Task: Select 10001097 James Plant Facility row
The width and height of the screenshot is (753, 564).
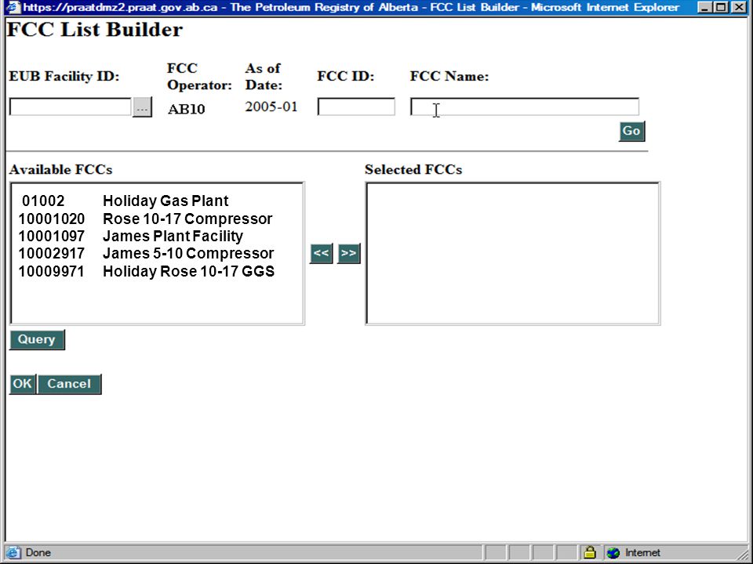Action: click(x=131, y=237)
